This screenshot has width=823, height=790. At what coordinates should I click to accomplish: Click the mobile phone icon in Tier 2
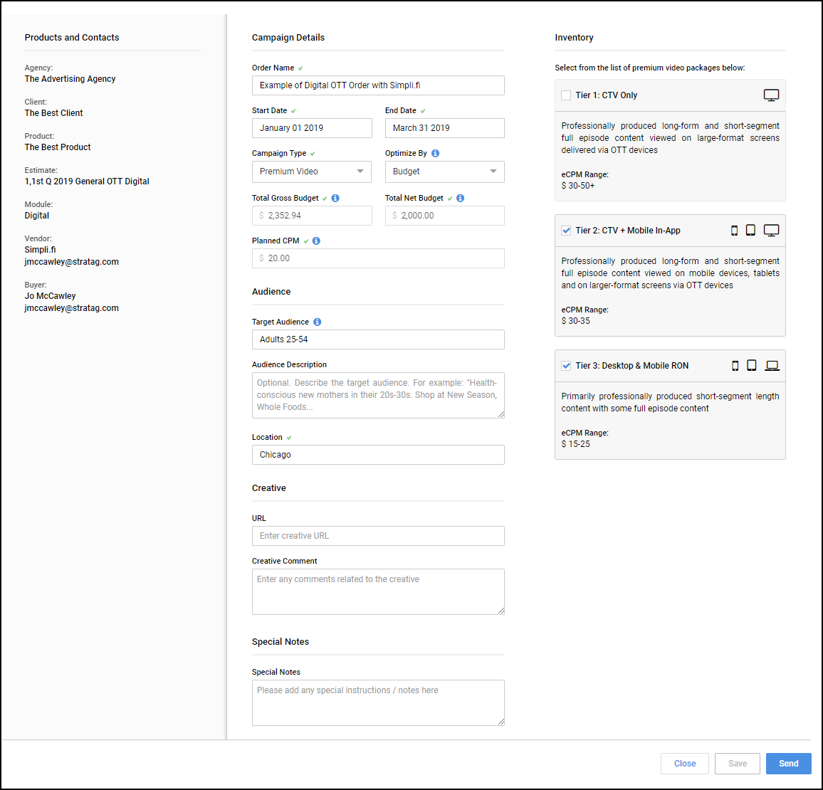[x=734, y=231]
